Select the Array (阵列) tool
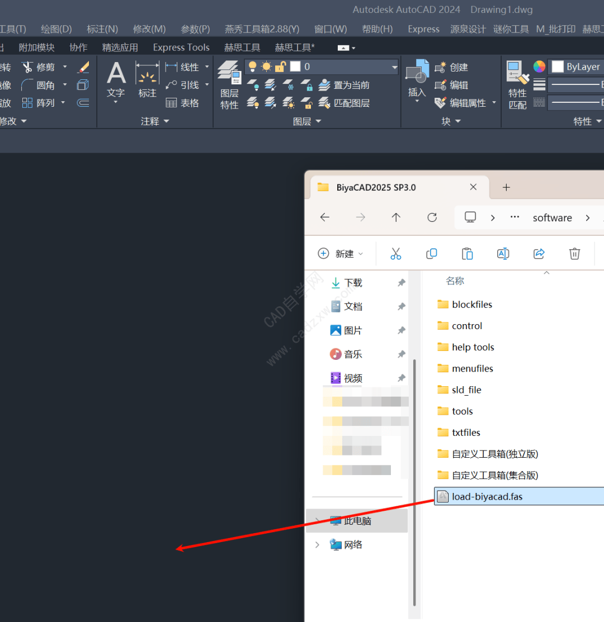Viewport: 604px width, 622px height. [38, 103]
